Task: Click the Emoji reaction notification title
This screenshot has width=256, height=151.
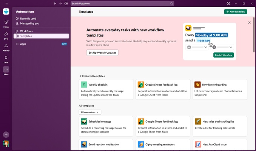Action: click(x=104, y=145)
